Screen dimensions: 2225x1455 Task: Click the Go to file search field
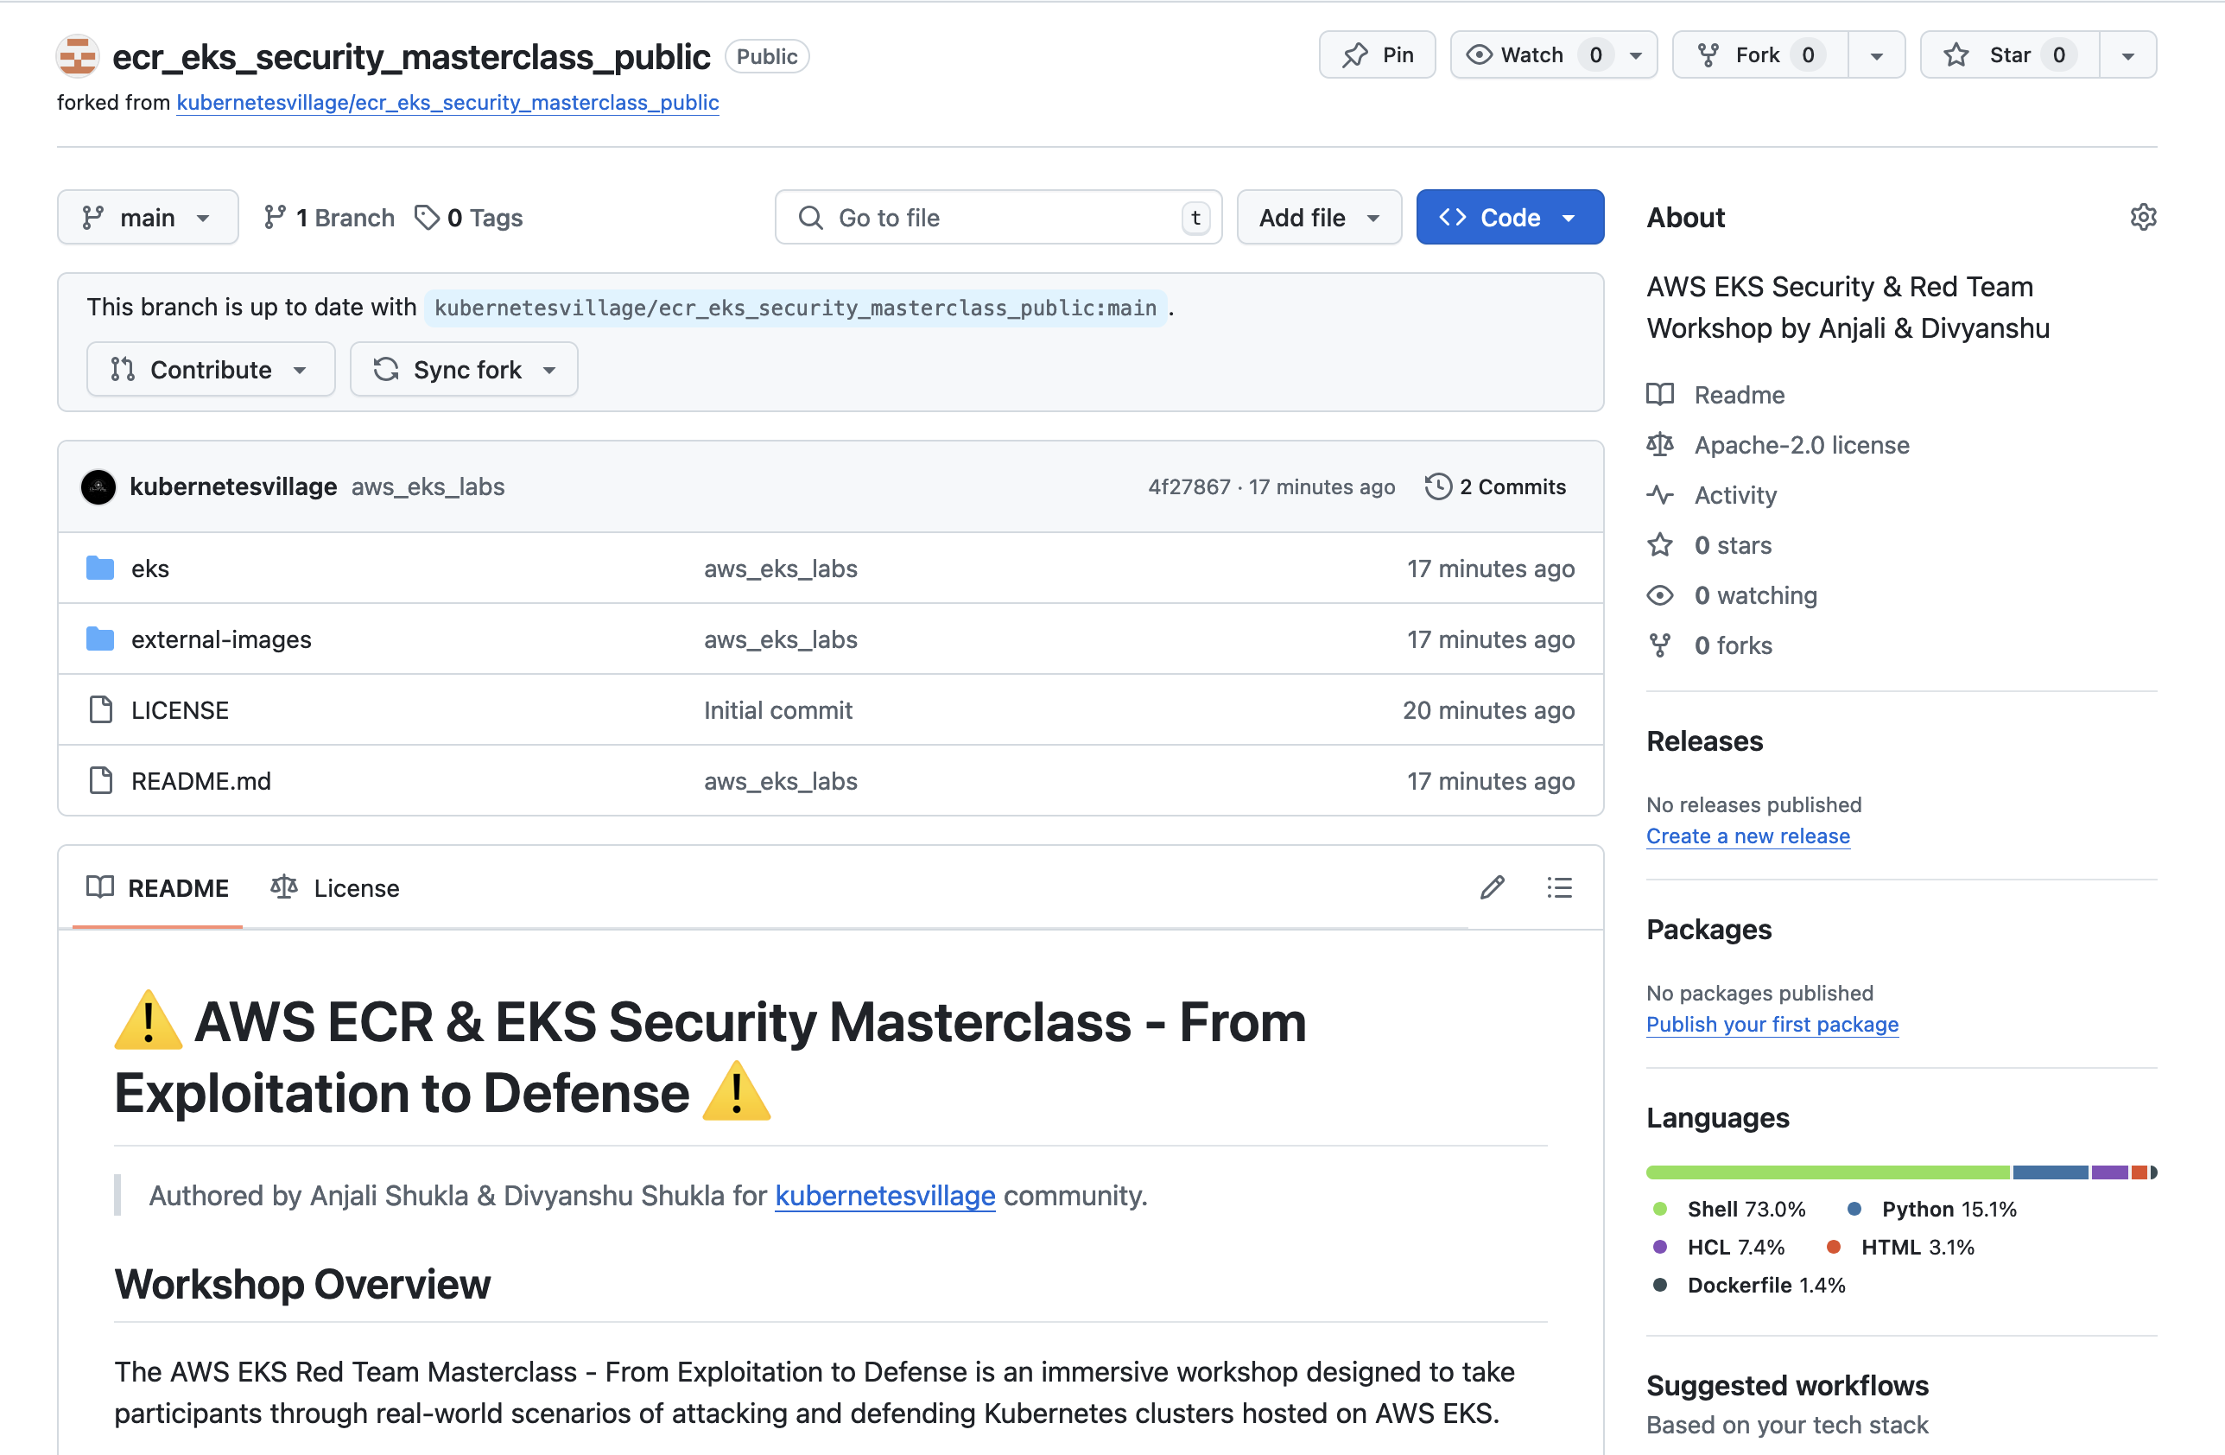[x=998, y=218]
